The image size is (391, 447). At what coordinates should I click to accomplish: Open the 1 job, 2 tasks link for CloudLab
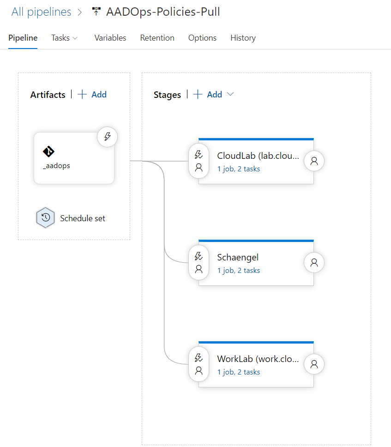click(x=239, y=169)
